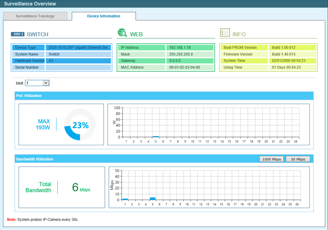Switch to the Surveillance Topology tab
This screenshot has width=328, height=230.
click(35, 16)
